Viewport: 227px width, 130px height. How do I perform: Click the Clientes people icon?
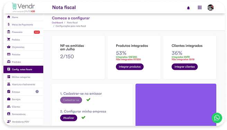pyautogui.click(x=9, y=106)
